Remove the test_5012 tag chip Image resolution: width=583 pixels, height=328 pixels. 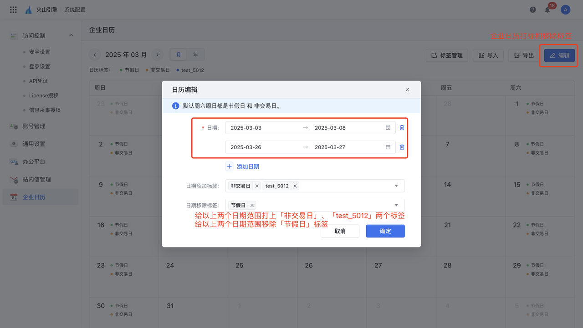click(295, 186)
